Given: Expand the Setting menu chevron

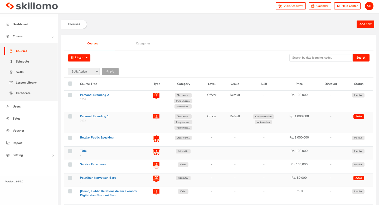Looking at the screenshot, I should 53,155.
